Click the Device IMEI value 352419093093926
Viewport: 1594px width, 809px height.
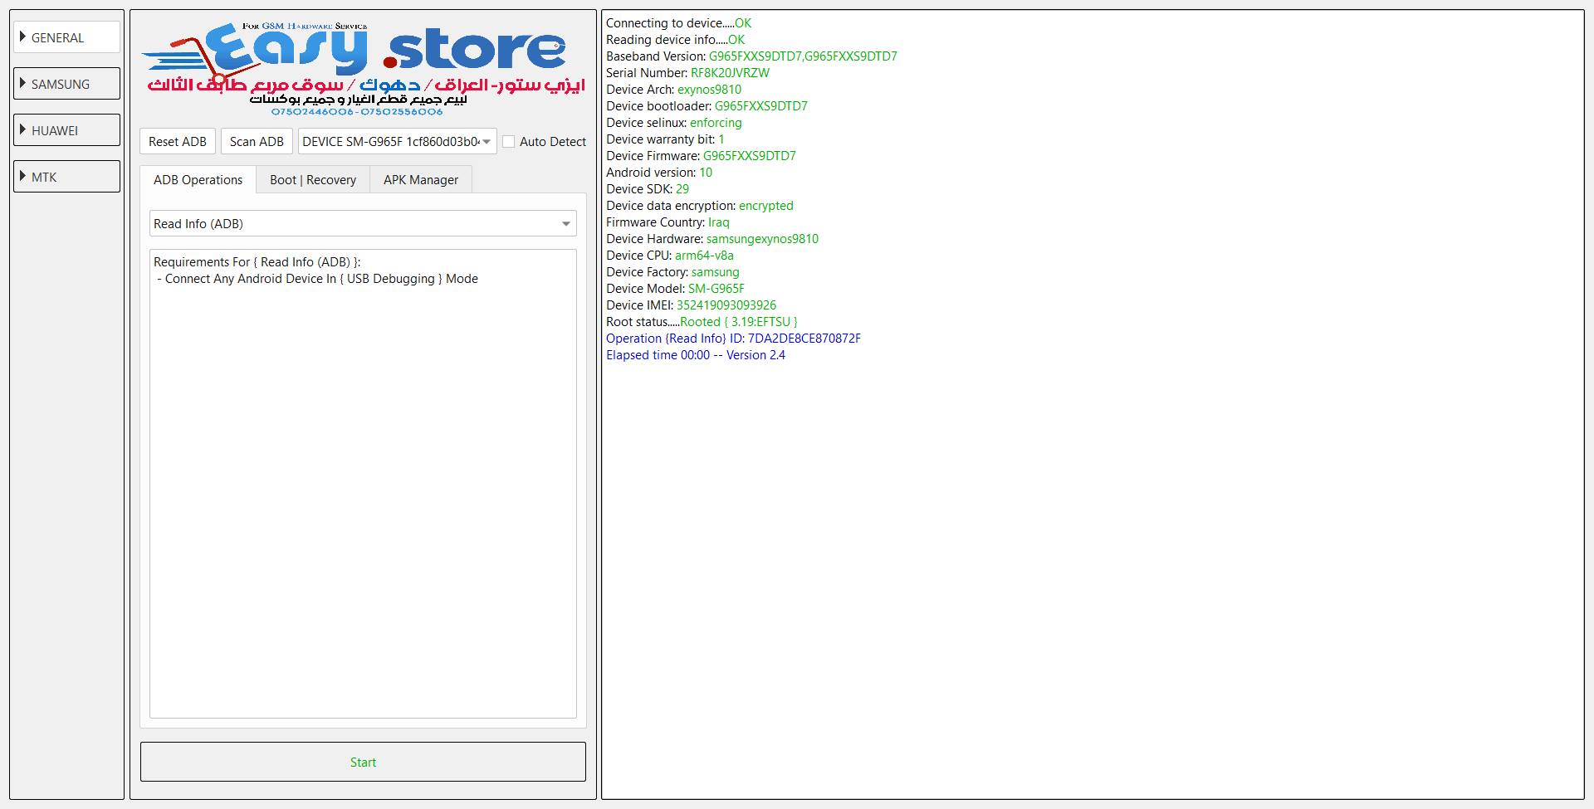click(x=726, y=305)
